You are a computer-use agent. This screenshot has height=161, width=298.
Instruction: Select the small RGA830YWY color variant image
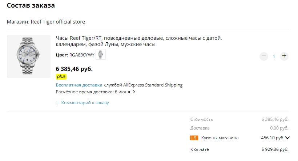(101, 55)
